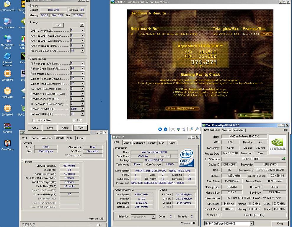Open Performance Level dropdown

coord(82,73)
